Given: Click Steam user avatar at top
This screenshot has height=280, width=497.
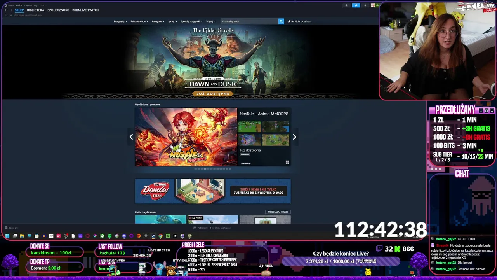Looking at the screenshot, I should point(373,5).
